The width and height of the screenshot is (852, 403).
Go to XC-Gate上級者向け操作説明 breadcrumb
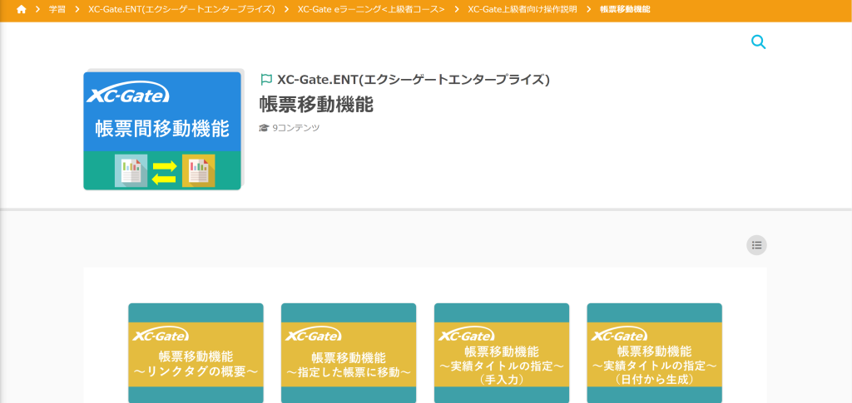522,9
